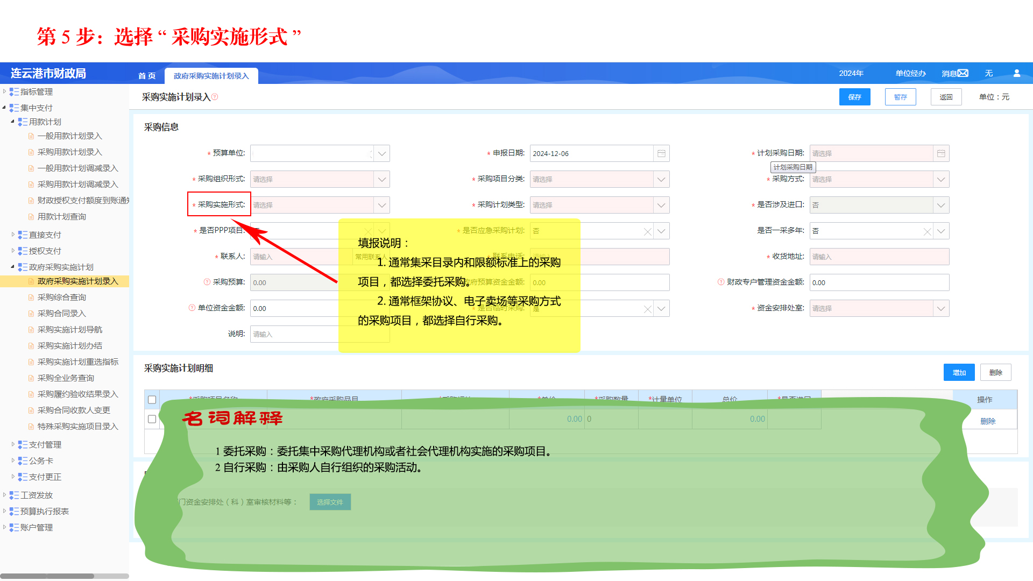Open calendar icon for 申报日期
Viewport: 1033px width, 581px height.
[661, 153]
